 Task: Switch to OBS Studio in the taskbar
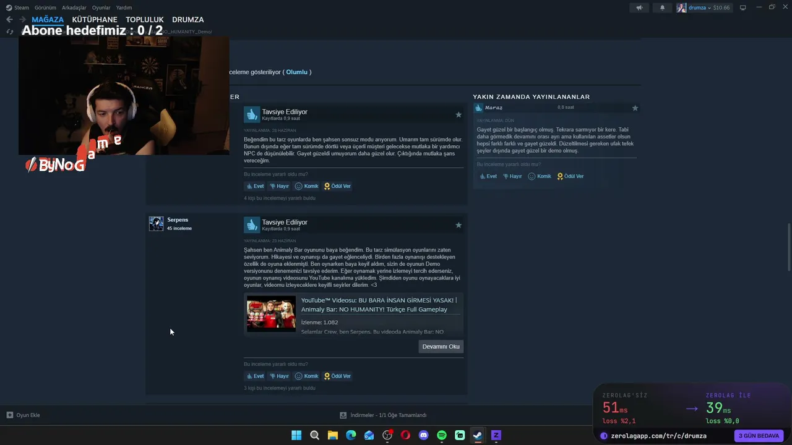coord(387,435)
